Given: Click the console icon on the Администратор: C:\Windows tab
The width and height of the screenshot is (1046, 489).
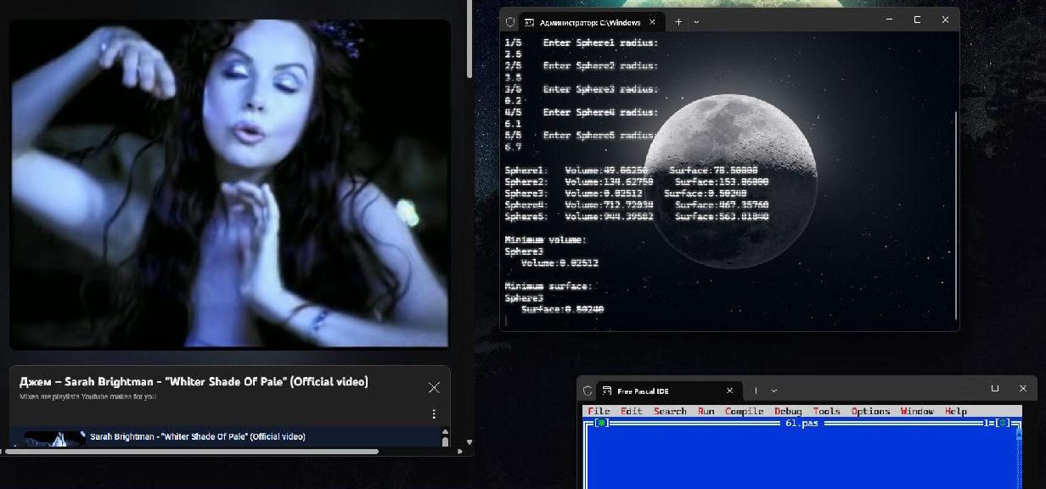Looking at the screenshot, I should pyautogui.click(x=528, y=21).
